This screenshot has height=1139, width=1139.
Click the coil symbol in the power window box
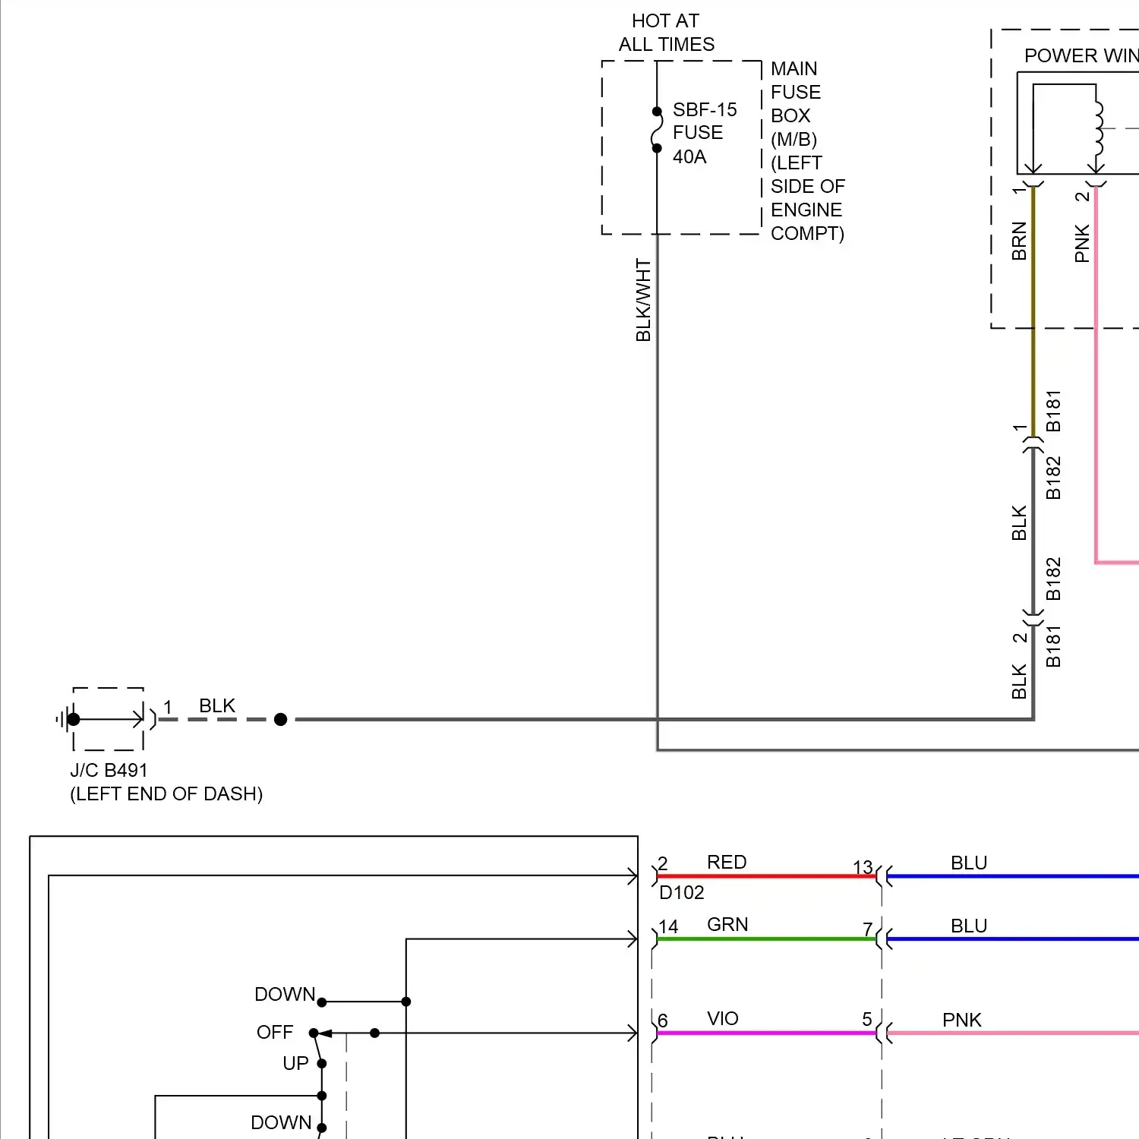[x=1097, y=128]
